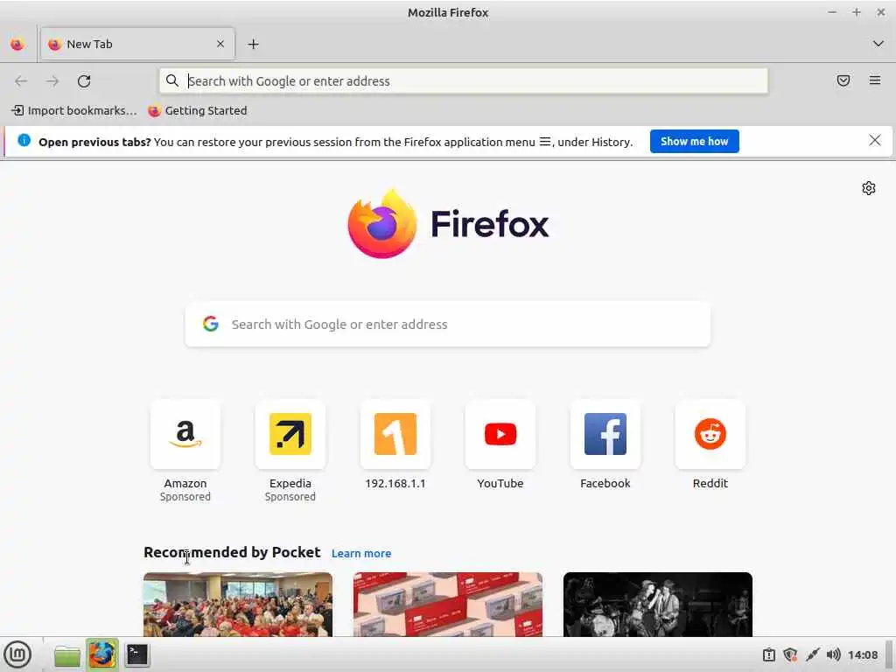Open the pinned Firefox view tab

coord(17,44)
